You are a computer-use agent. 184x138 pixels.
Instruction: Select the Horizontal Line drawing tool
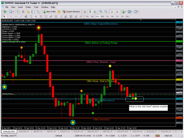[16, 16]
